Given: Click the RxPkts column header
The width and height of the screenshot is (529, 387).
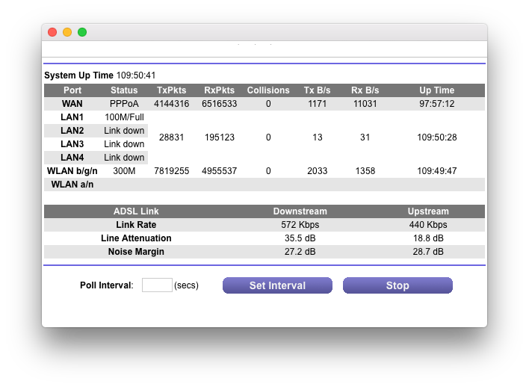Looking at the screenshot, I should point(219,90).
